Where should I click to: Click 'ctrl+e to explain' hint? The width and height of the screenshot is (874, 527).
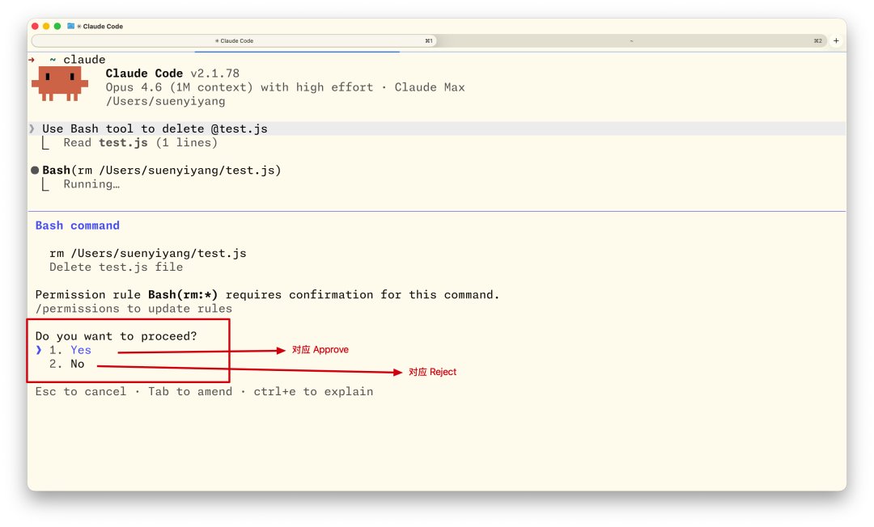pyautogui.click(x=313, y=392)
